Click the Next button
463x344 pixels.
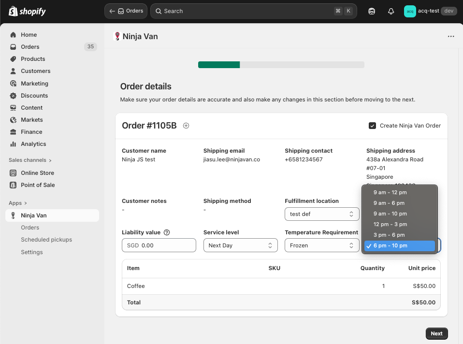tap(436, 333)
